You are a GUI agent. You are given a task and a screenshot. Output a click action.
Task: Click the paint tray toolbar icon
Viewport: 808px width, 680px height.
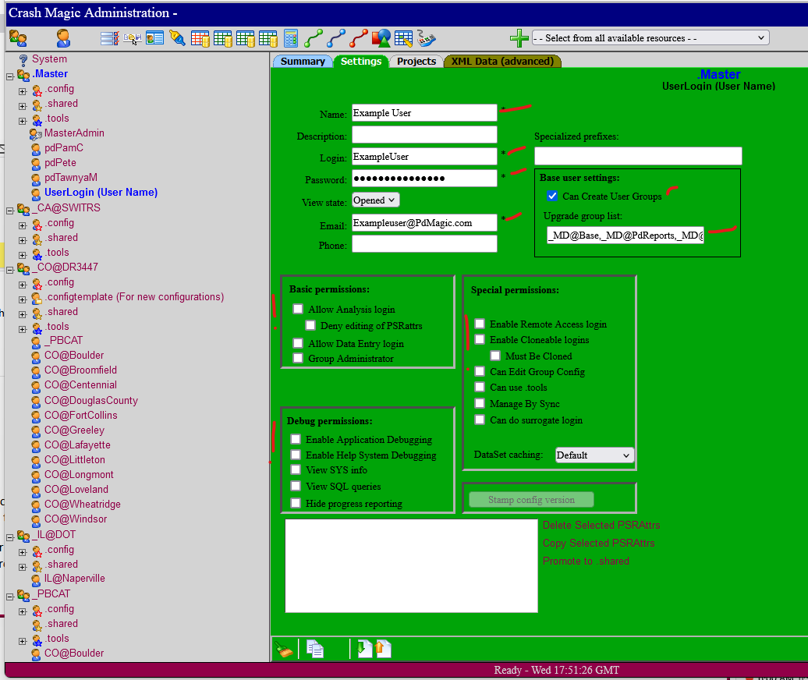[x=426, y=39]
